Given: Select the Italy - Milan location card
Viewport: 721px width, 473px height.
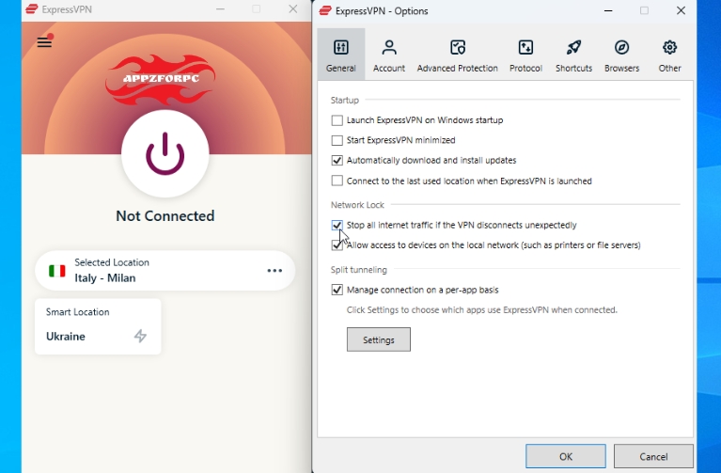Looking at the screenshot, I should [x=165, y=271].
